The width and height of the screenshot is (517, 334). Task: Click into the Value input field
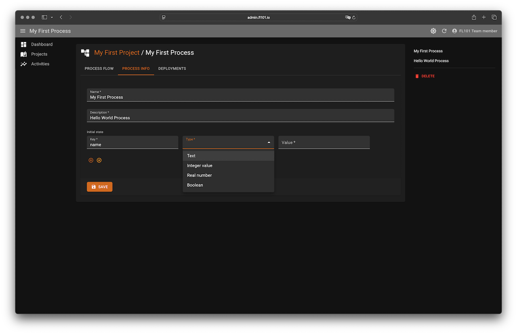click(324, 142)
